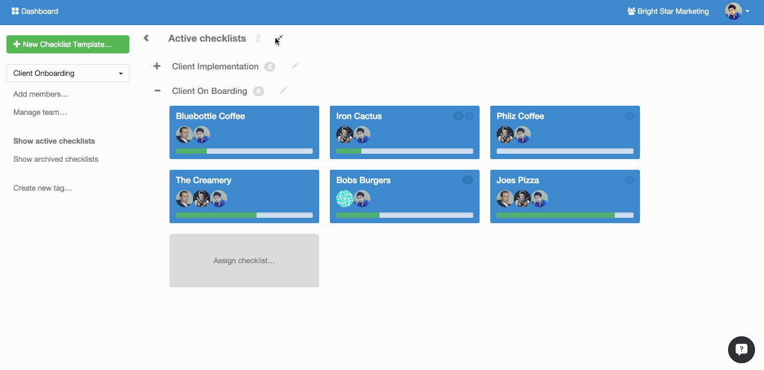This screenshot has height=370, width=764.
Task: Click the New Checklist Template button
Action: 67,44
